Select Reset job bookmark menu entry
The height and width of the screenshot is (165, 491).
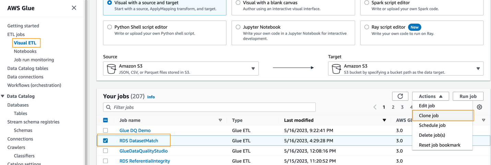click(x=439, y=145)
